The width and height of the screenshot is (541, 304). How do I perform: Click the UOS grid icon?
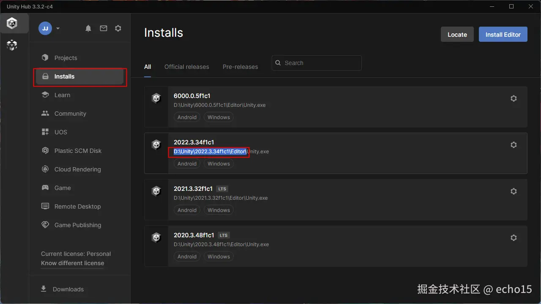[x=45, y=132]
